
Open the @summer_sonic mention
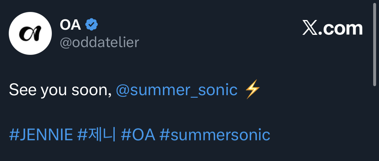177,90
